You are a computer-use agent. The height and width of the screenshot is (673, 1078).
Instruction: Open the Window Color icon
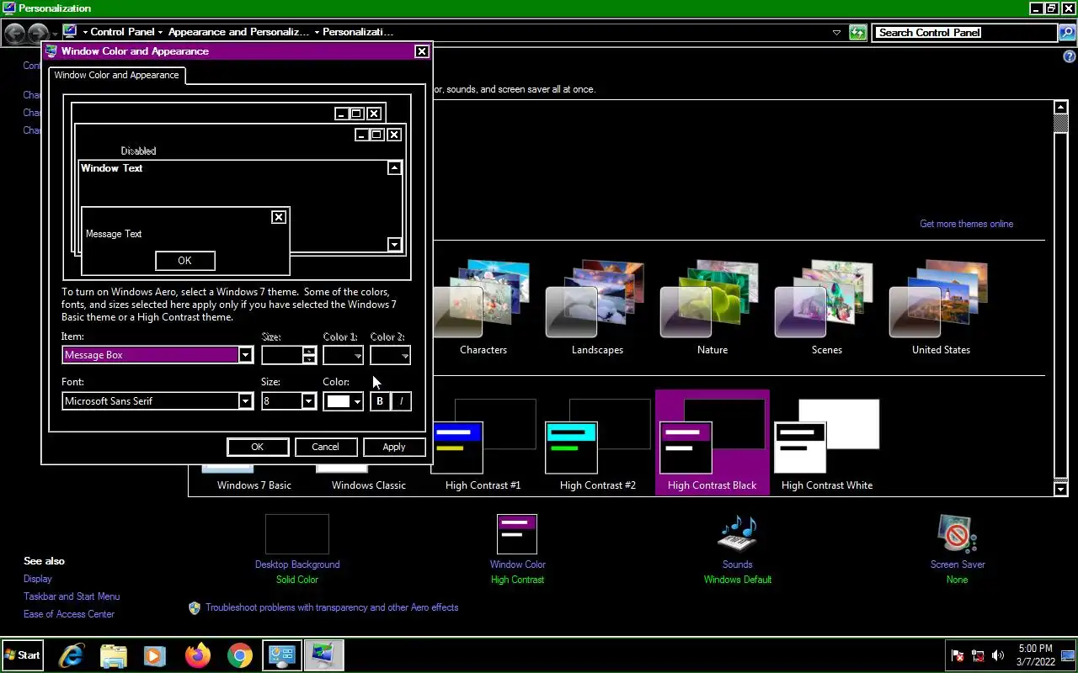point(516,534)
